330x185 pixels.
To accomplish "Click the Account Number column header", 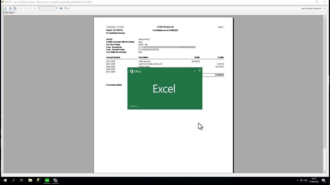I will [x=113, y=57].
